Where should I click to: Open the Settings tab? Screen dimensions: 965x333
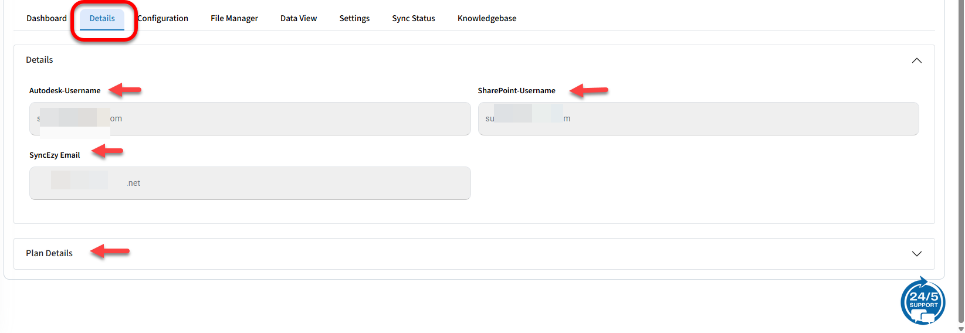[x=354, y=18]
